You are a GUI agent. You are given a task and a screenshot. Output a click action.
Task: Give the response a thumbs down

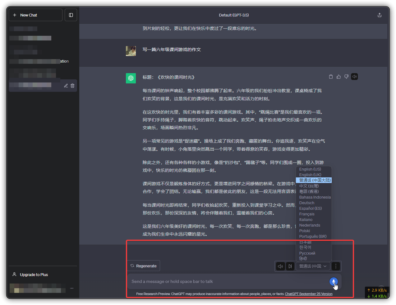pos(346,77)
